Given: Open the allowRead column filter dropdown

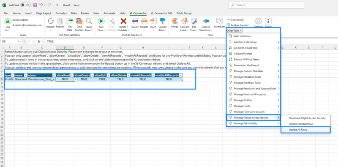Looking at the screenshot, I should click(x=71, y=75).
